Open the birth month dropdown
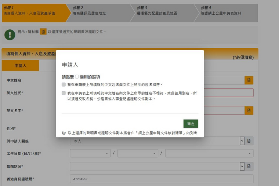The width and height of the screenshot is (279, 186). pos(138,153)
